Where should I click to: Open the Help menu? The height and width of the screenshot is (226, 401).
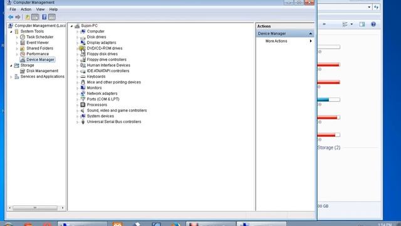click(x=53, y=9)
